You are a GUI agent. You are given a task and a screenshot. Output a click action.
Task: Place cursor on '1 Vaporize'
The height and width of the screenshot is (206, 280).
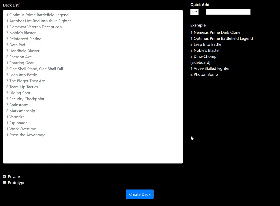[x=15, y=117]
